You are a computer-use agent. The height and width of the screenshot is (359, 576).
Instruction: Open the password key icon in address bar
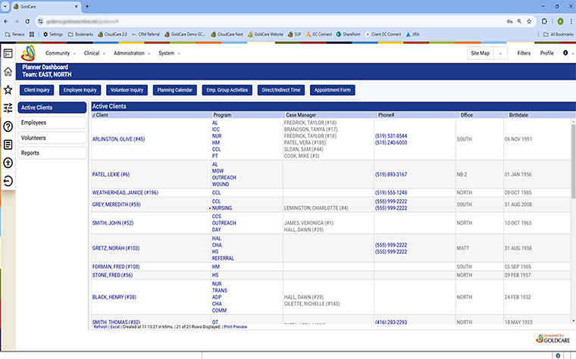pos(510,21)
